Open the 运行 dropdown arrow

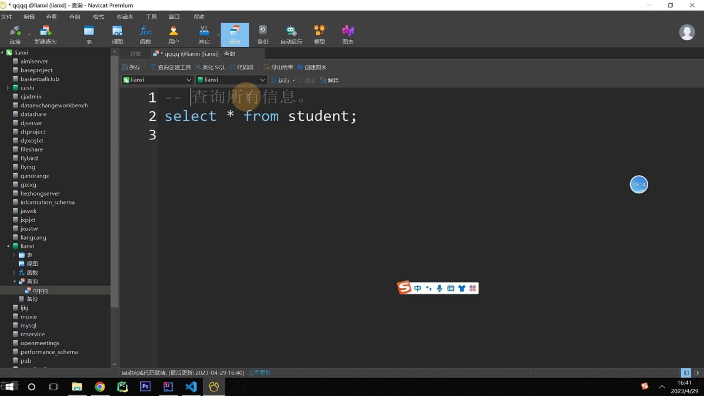(x=294, y=80)
